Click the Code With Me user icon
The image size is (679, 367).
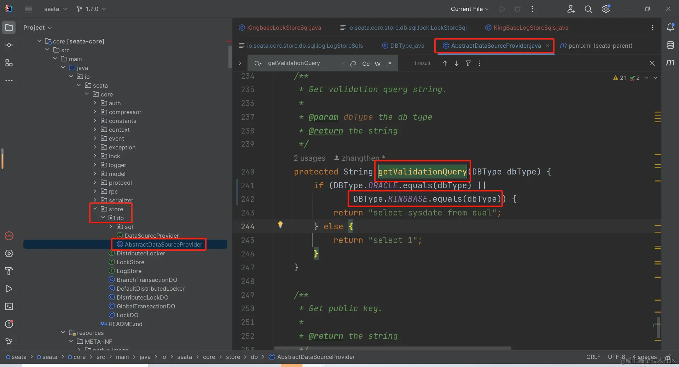coord(571,9)
